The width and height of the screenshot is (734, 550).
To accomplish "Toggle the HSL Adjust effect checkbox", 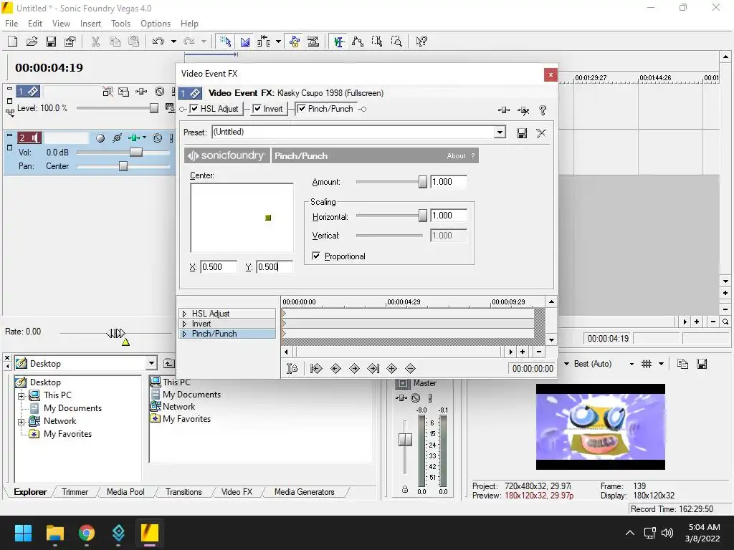I will tap(195, 109).
